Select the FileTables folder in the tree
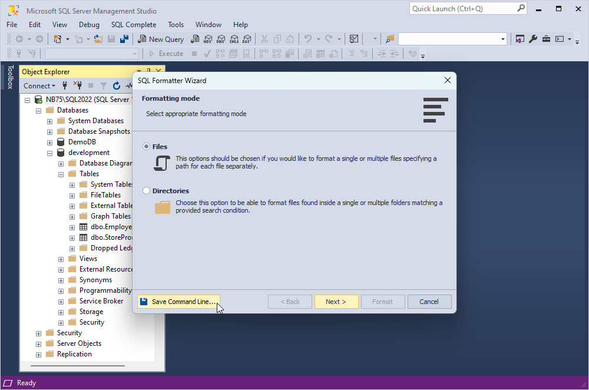The height and width of the screenshot is (390, 589). pos(105,195)
